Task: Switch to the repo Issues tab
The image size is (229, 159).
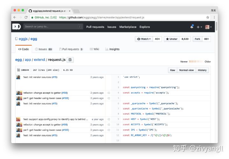Action: click(44, 49)
